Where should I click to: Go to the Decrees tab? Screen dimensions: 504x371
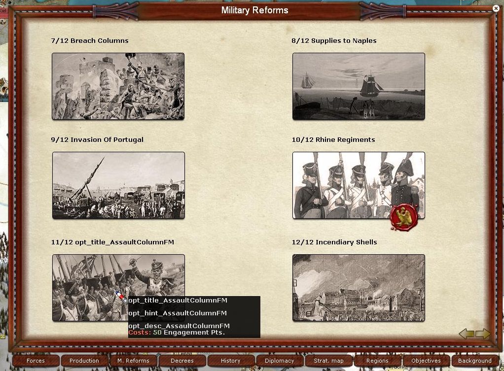coord(182,361)
